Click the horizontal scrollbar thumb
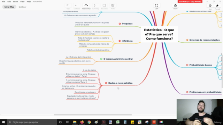The height and width of the screenshot is (125, 223). pyautogui.click(x=93, y=115)
